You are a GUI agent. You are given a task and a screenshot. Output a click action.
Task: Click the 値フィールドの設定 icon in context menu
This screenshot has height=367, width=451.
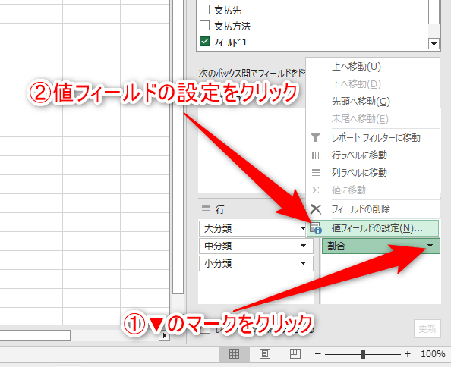click(316, 228)
